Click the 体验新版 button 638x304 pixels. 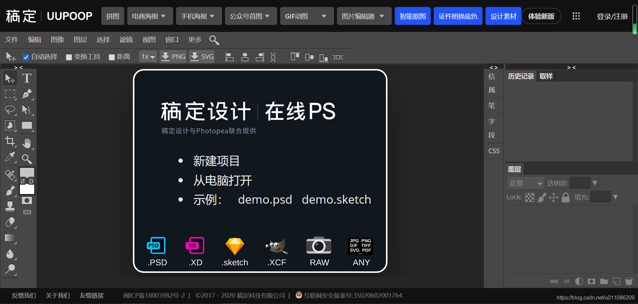tap(541, 16)
